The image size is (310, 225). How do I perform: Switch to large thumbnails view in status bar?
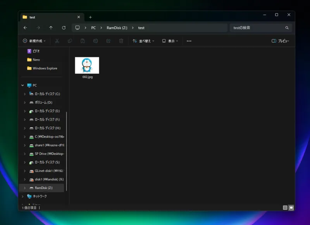291,208
